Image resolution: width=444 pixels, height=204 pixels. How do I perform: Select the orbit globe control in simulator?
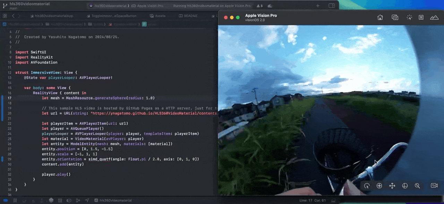pyautogui.click(x=404, y=186)
